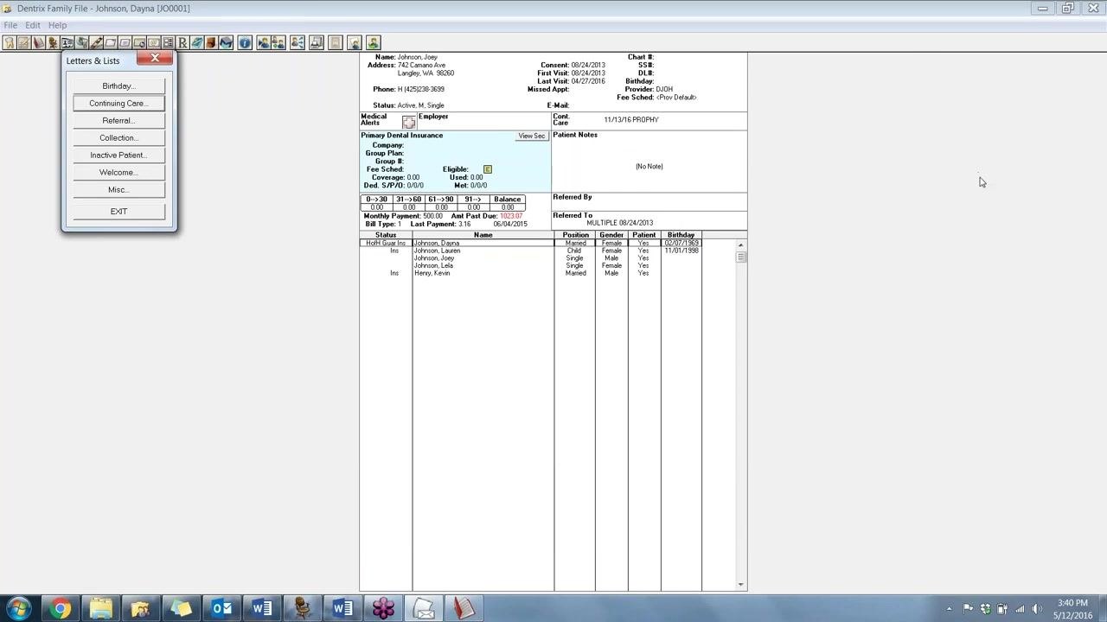This screenshot has width=1107, height=622.
Task: Click the red door toolbar icon
Action: 211,42
